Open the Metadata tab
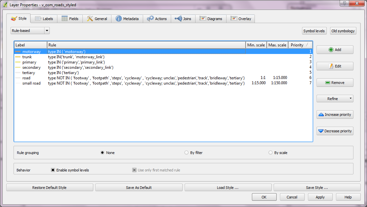Image resolution: width=367 pixels, height=207 pixels. 127,19
